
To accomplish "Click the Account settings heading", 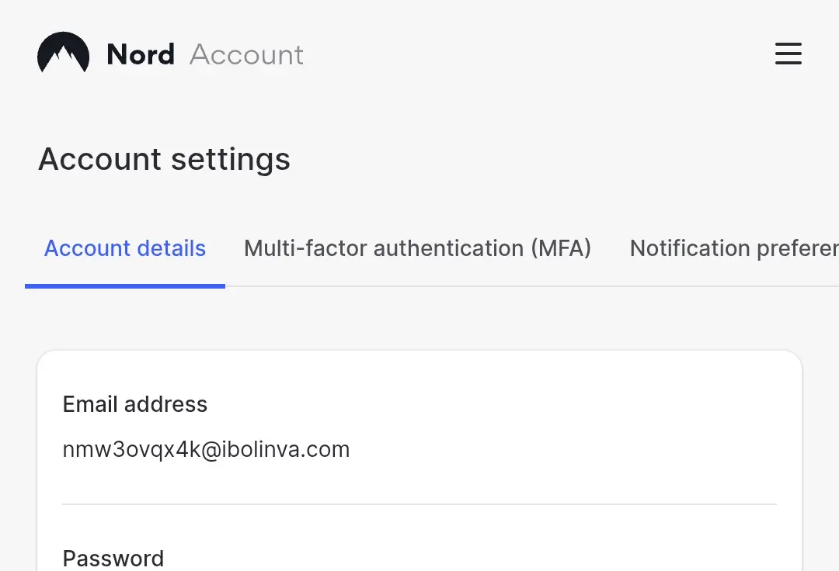I will (164, 158).
